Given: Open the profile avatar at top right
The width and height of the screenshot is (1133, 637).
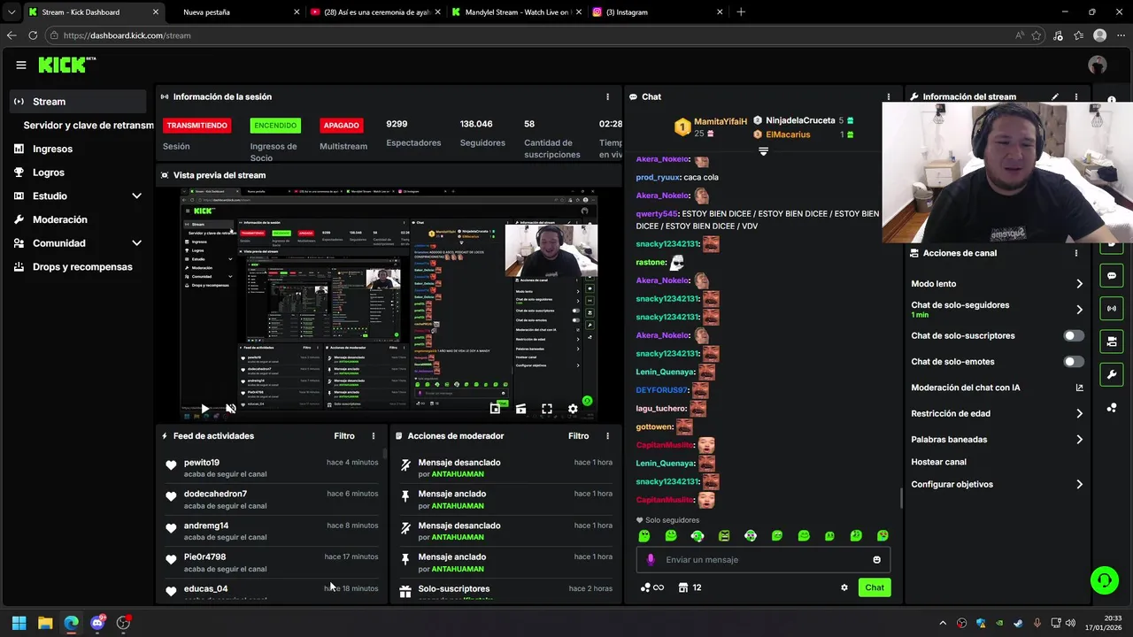Looking at the screenshot, I should (1098, 65).
